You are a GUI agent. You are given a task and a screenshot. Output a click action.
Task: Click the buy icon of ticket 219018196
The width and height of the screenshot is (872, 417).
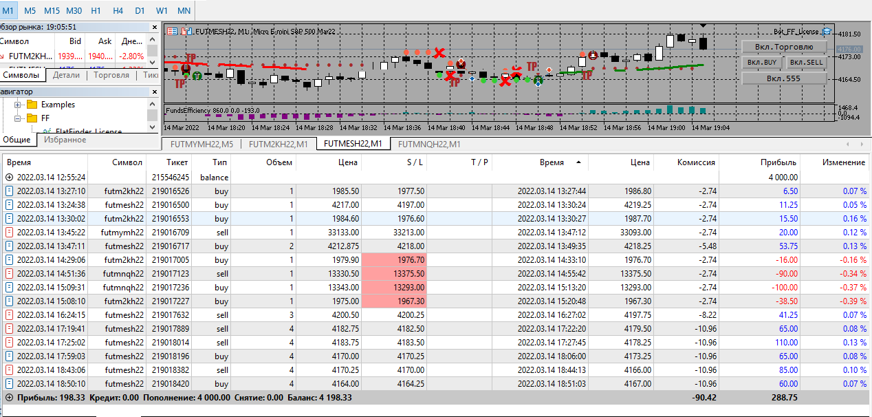(x=9, y=356)
